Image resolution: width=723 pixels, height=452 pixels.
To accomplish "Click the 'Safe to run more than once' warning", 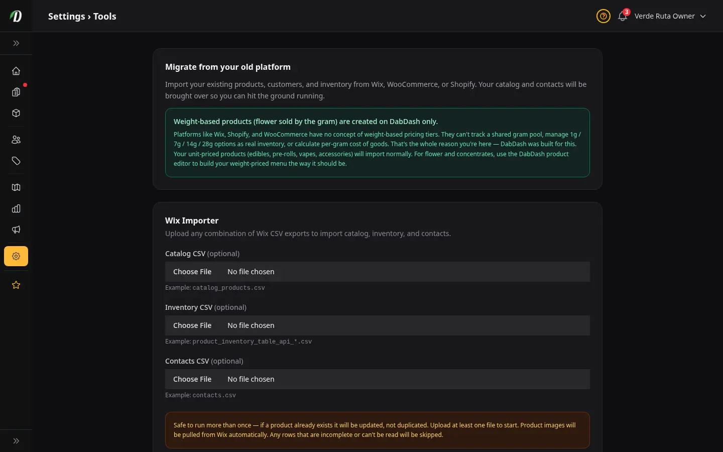I will click(378, 430).
